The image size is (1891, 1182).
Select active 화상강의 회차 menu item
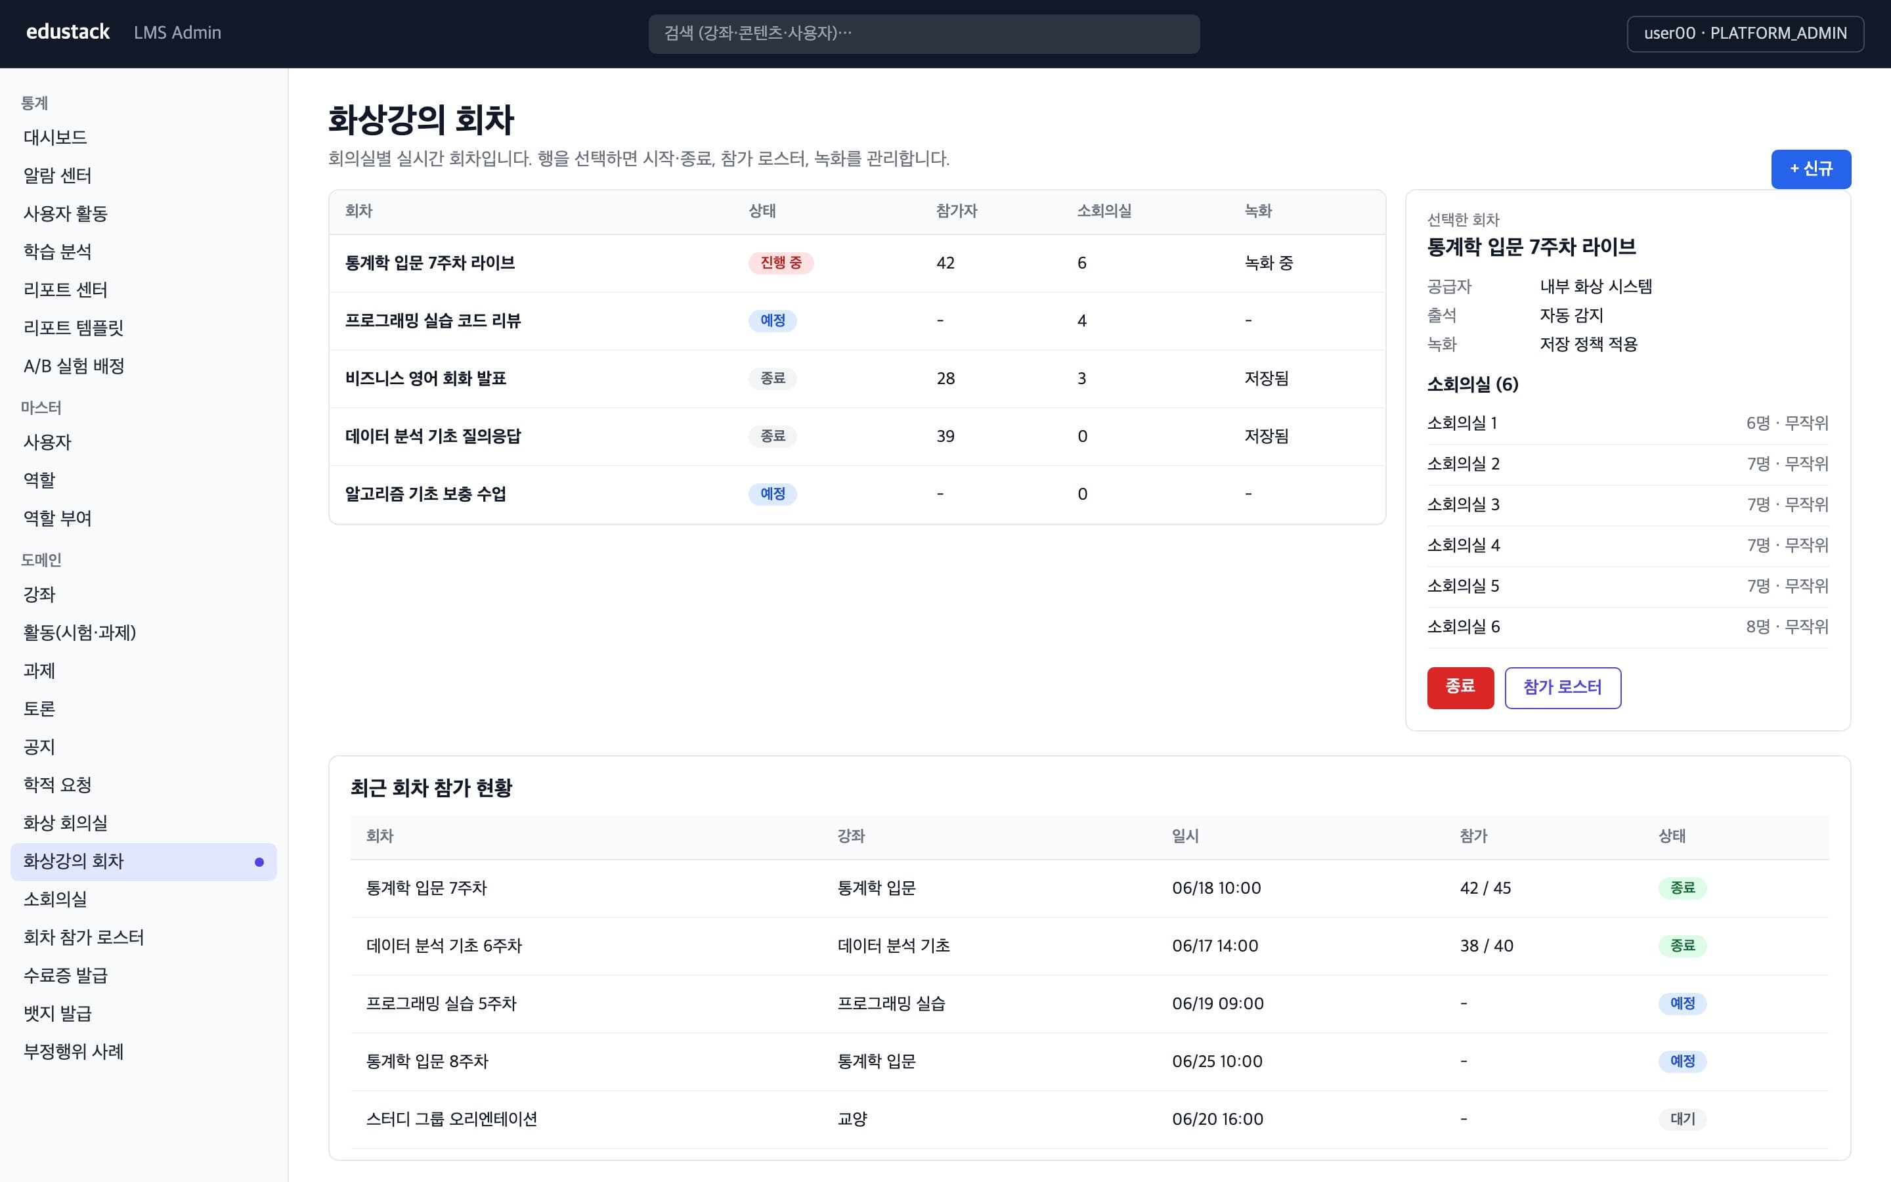(144, 862)
